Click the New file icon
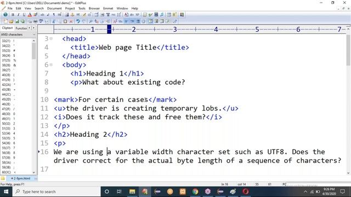351x197 pixels. (x=5, y=21)
